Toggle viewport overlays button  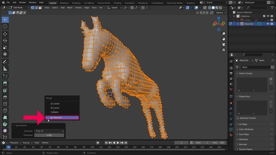pos(196,8)
